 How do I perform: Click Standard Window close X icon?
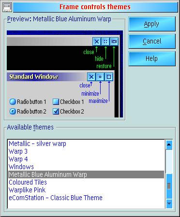[x=91, y=77]
